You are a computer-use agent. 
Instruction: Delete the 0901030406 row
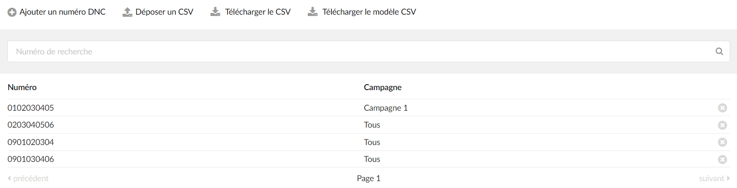tap(722, 160)
